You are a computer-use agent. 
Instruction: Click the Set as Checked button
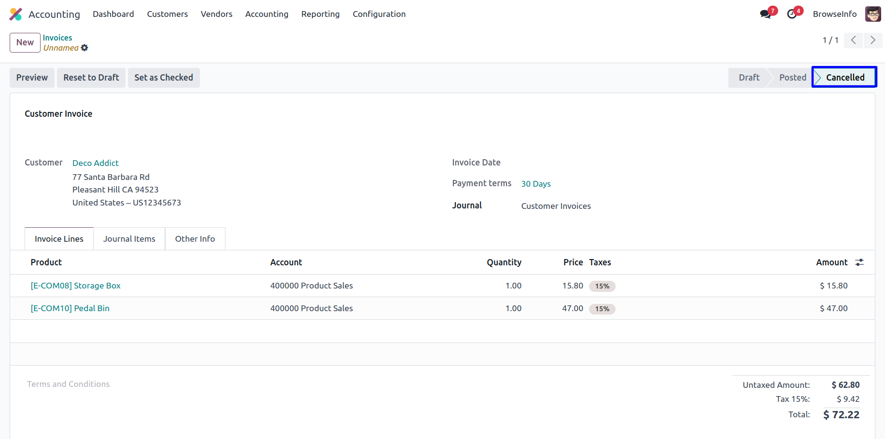(x=164, y=78)
